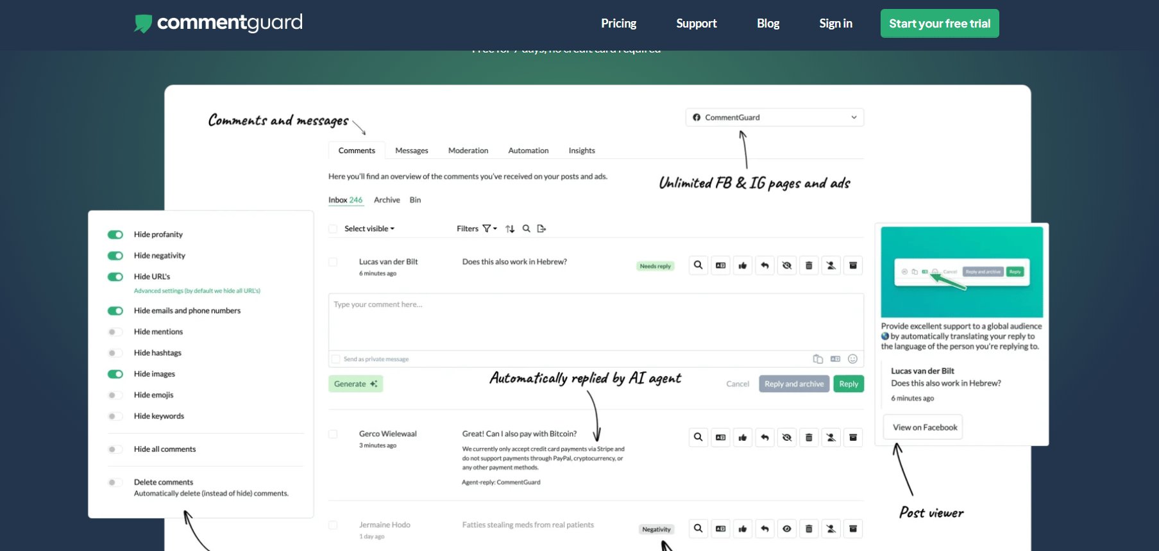Expand the Select visible dropdown
1159x551 pixels.
click(x=369, y=229)
